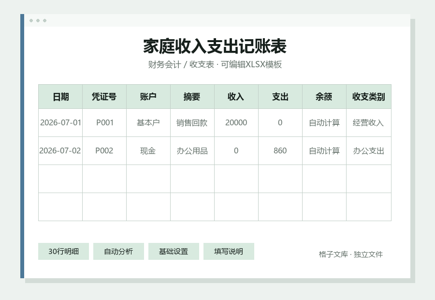Click 自动计算 balance in P001 row

[x=324, y=122]
